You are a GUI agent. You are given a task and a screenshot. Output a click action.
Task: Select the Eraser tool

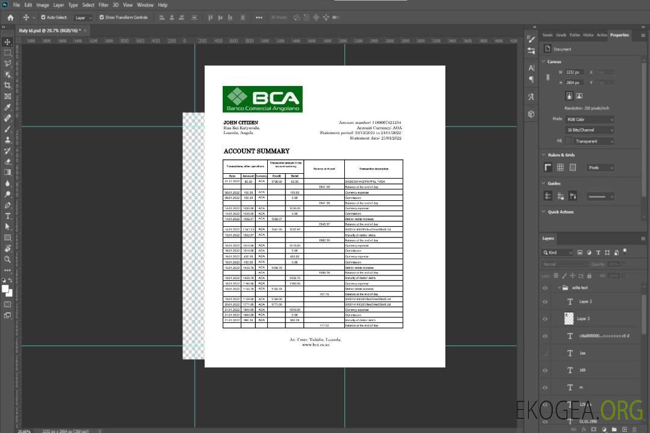click(7, 162)
